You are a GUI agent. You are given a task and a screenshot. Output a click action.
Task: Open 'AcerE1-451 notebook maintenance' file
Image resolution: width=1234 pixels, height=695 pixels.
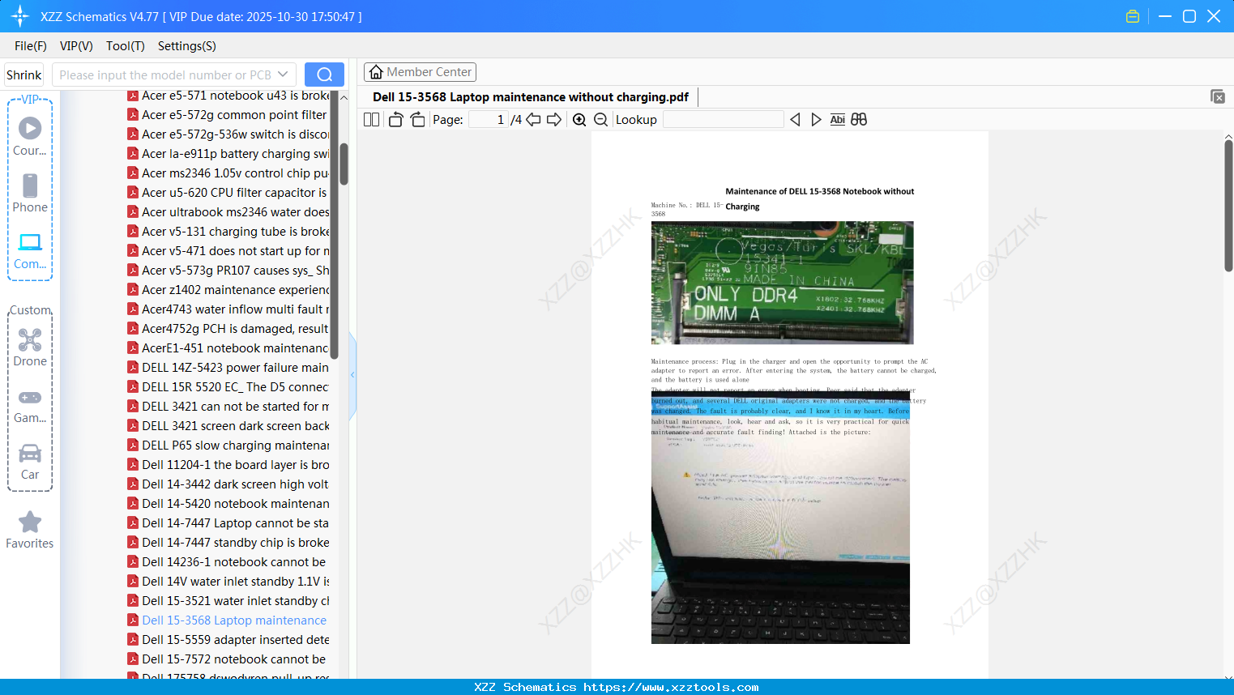[x=228, y=348]
